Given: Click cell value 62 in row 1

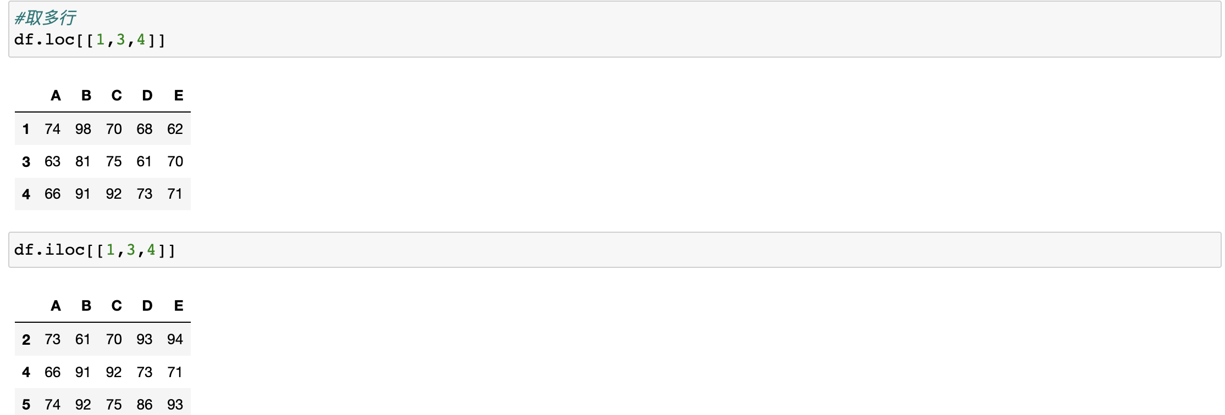Looking at the screenshot, I should click(x=175, y=129).
